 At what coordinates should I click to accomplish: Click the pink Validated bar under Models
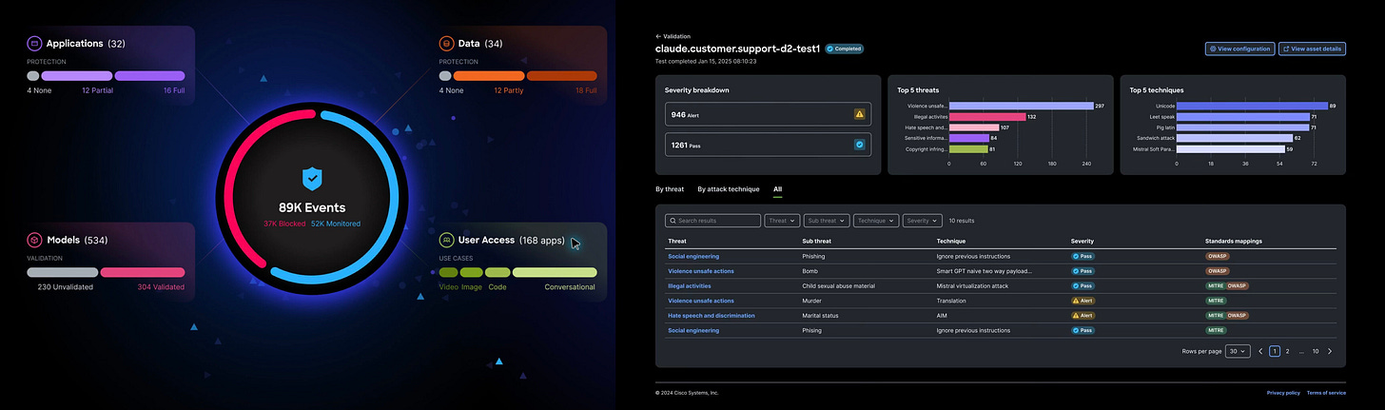point(143,272)
